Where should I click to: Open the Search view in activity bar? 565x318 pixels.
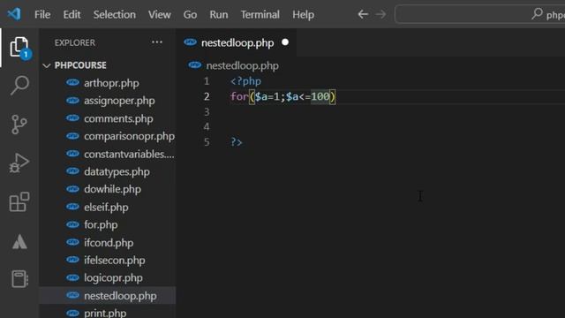[19, 85]
